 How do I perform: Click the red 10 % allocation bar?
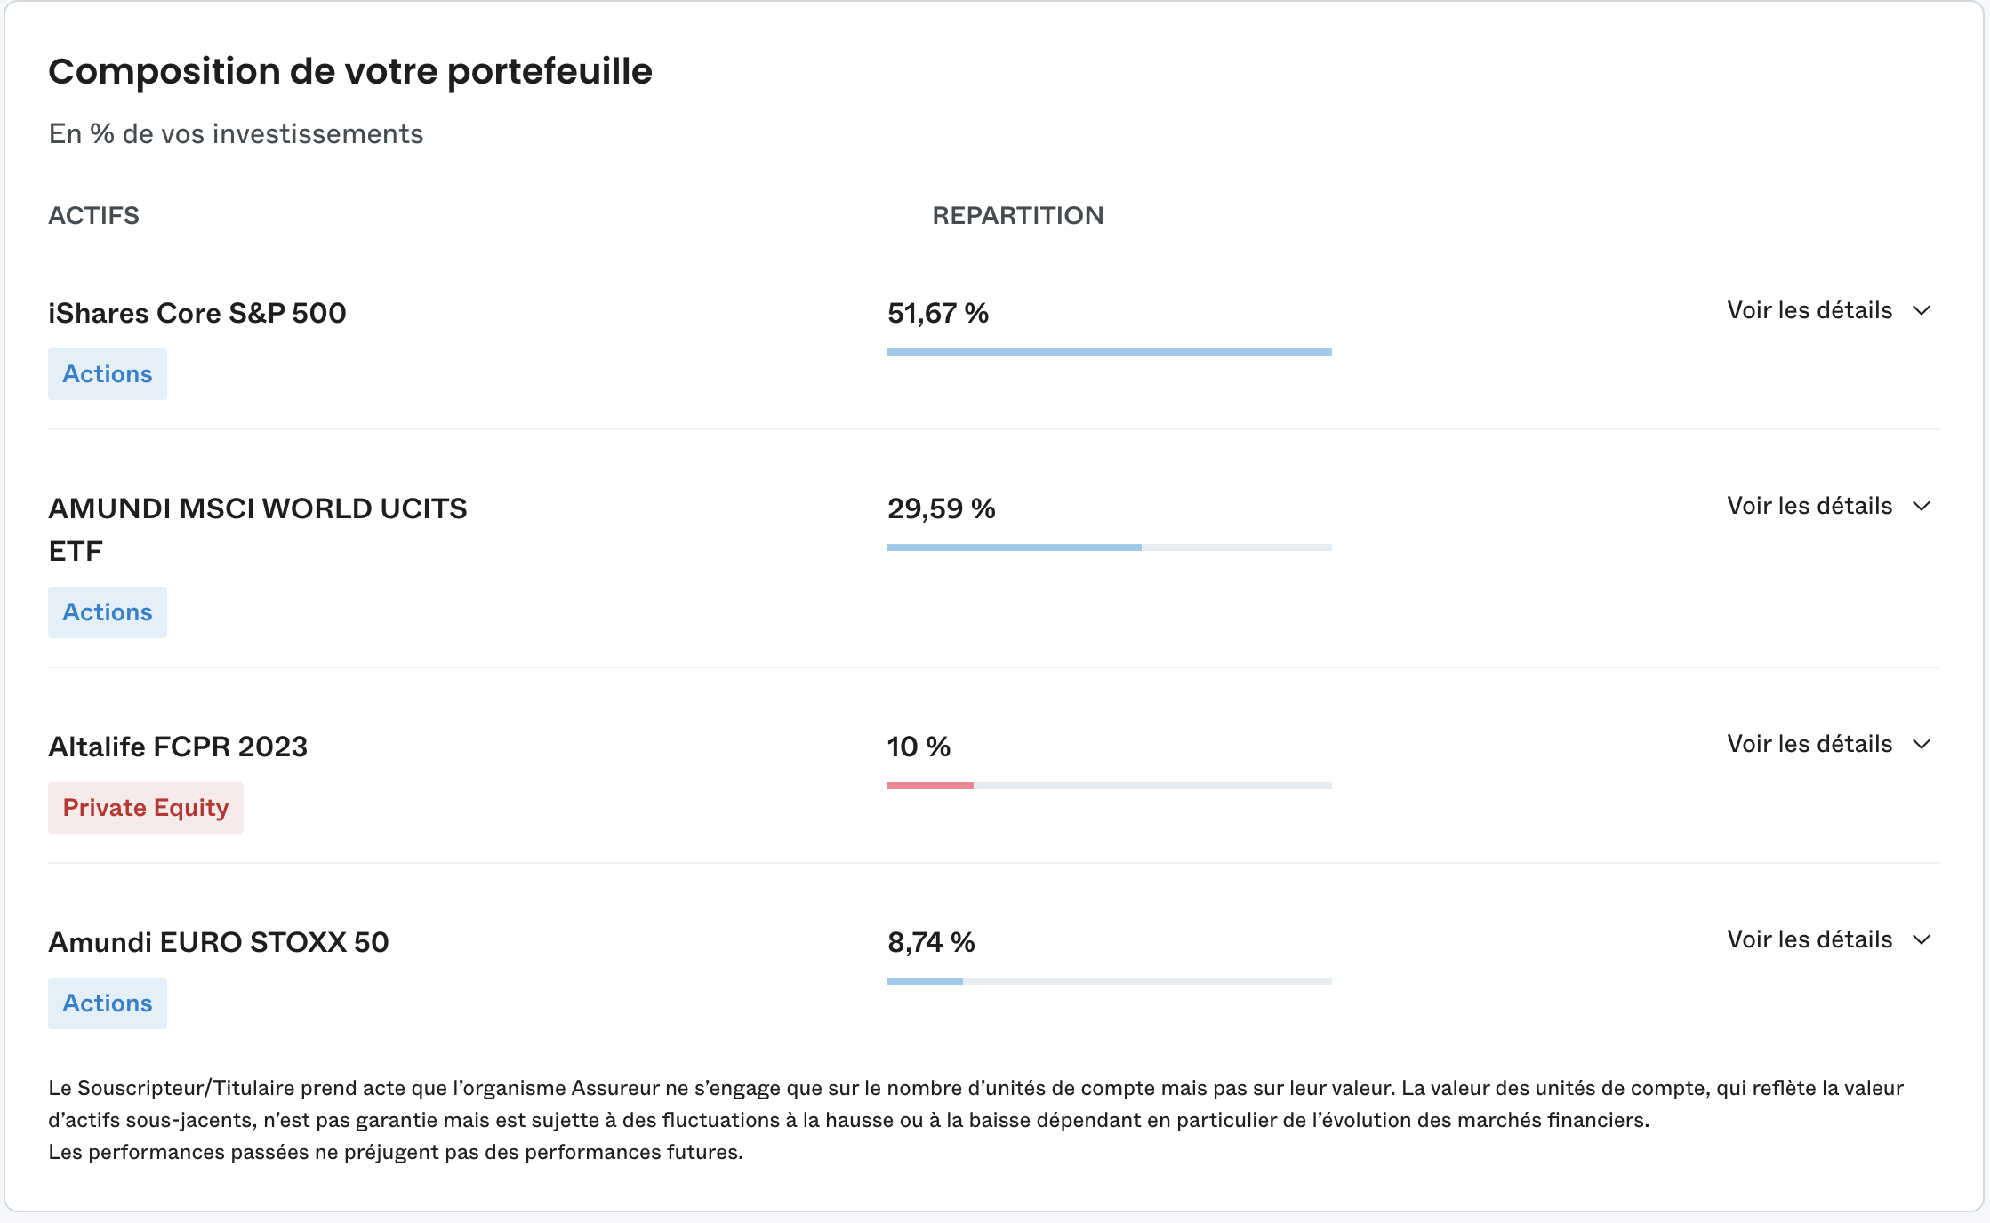(930, 786)
